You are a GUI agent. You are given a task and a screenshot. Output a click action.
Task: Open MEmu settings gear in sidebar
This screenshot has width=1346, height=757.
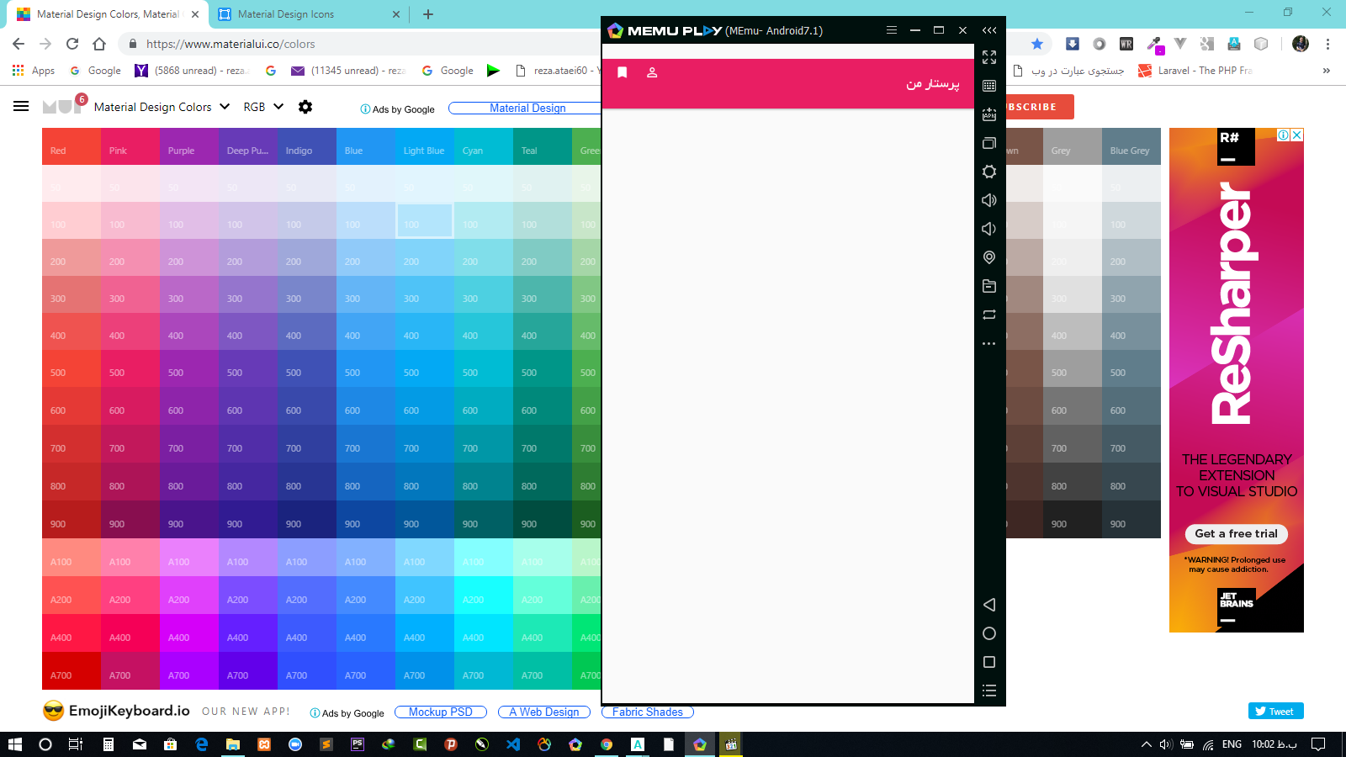[x=989, y=172]
